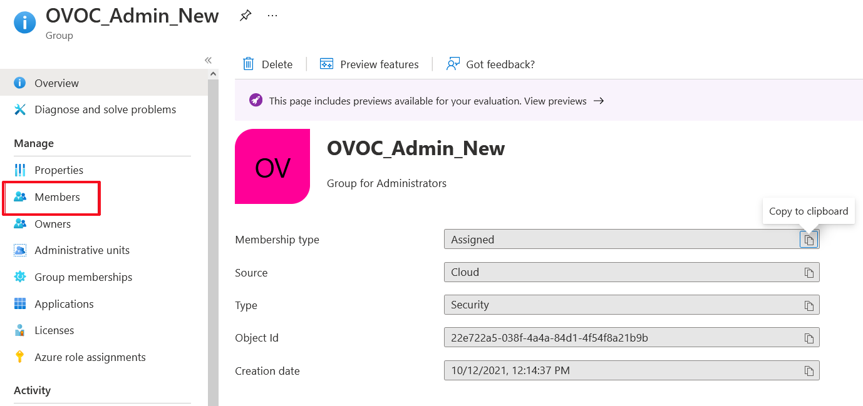The width and height of the screenshot is (863, 406).
Task: Click the pink OV group avatar
Action: click(x=272, y=166)
